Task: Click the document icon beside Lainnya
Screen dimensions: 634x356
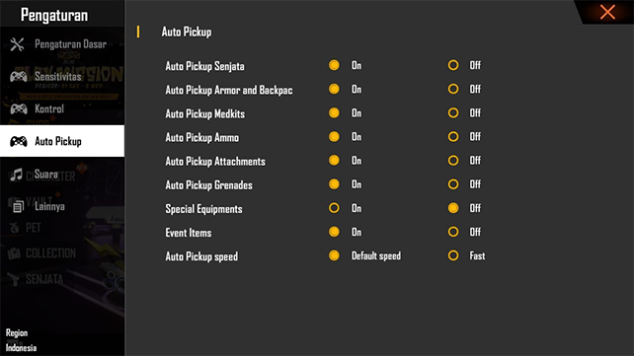Action: pos(18,207)
